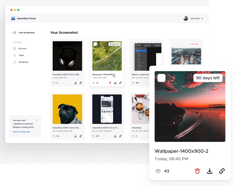Screen dimensions: 235x186
Task: Select the checkbox on the green aerial wallpaper thumbnail
Action: (x=95, y=44)
